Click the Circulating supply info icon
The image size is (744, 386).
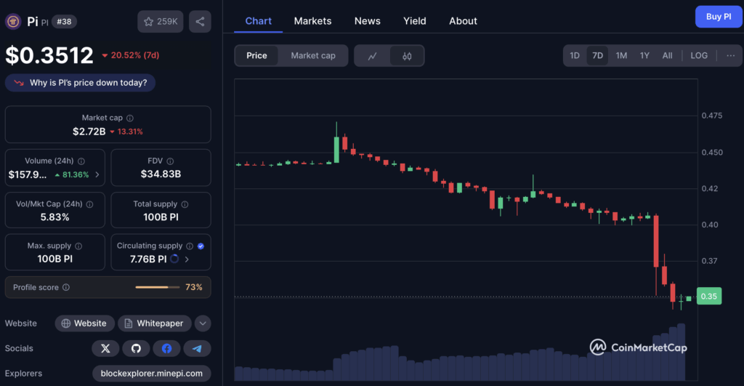(x=190, y=246)
